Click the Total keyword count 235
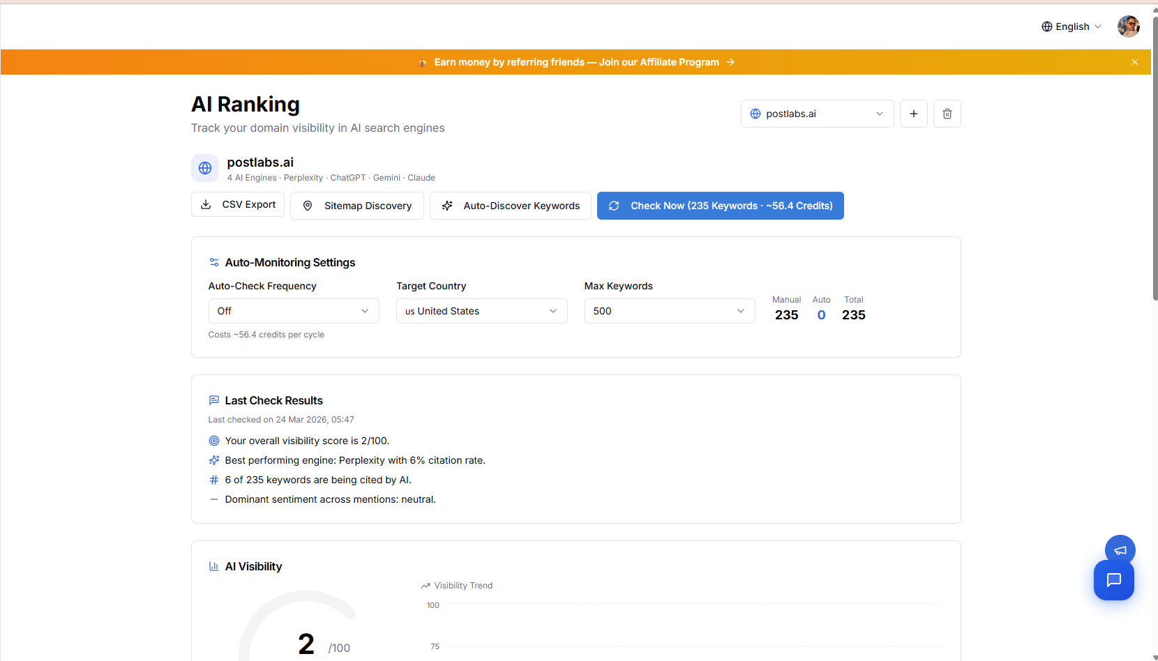Viewport: 1158px width, 661px height. pos(854,315)
